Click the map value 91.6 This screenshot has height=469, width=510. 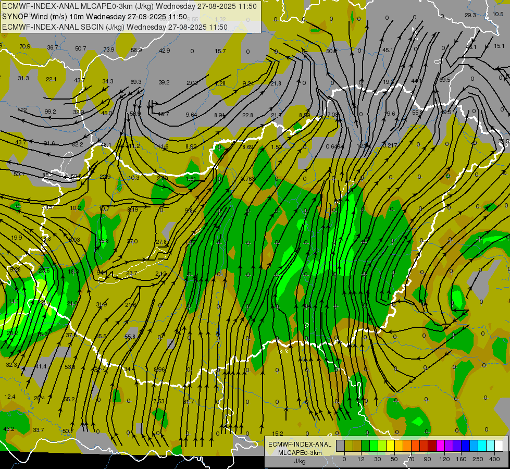[49, 143]
